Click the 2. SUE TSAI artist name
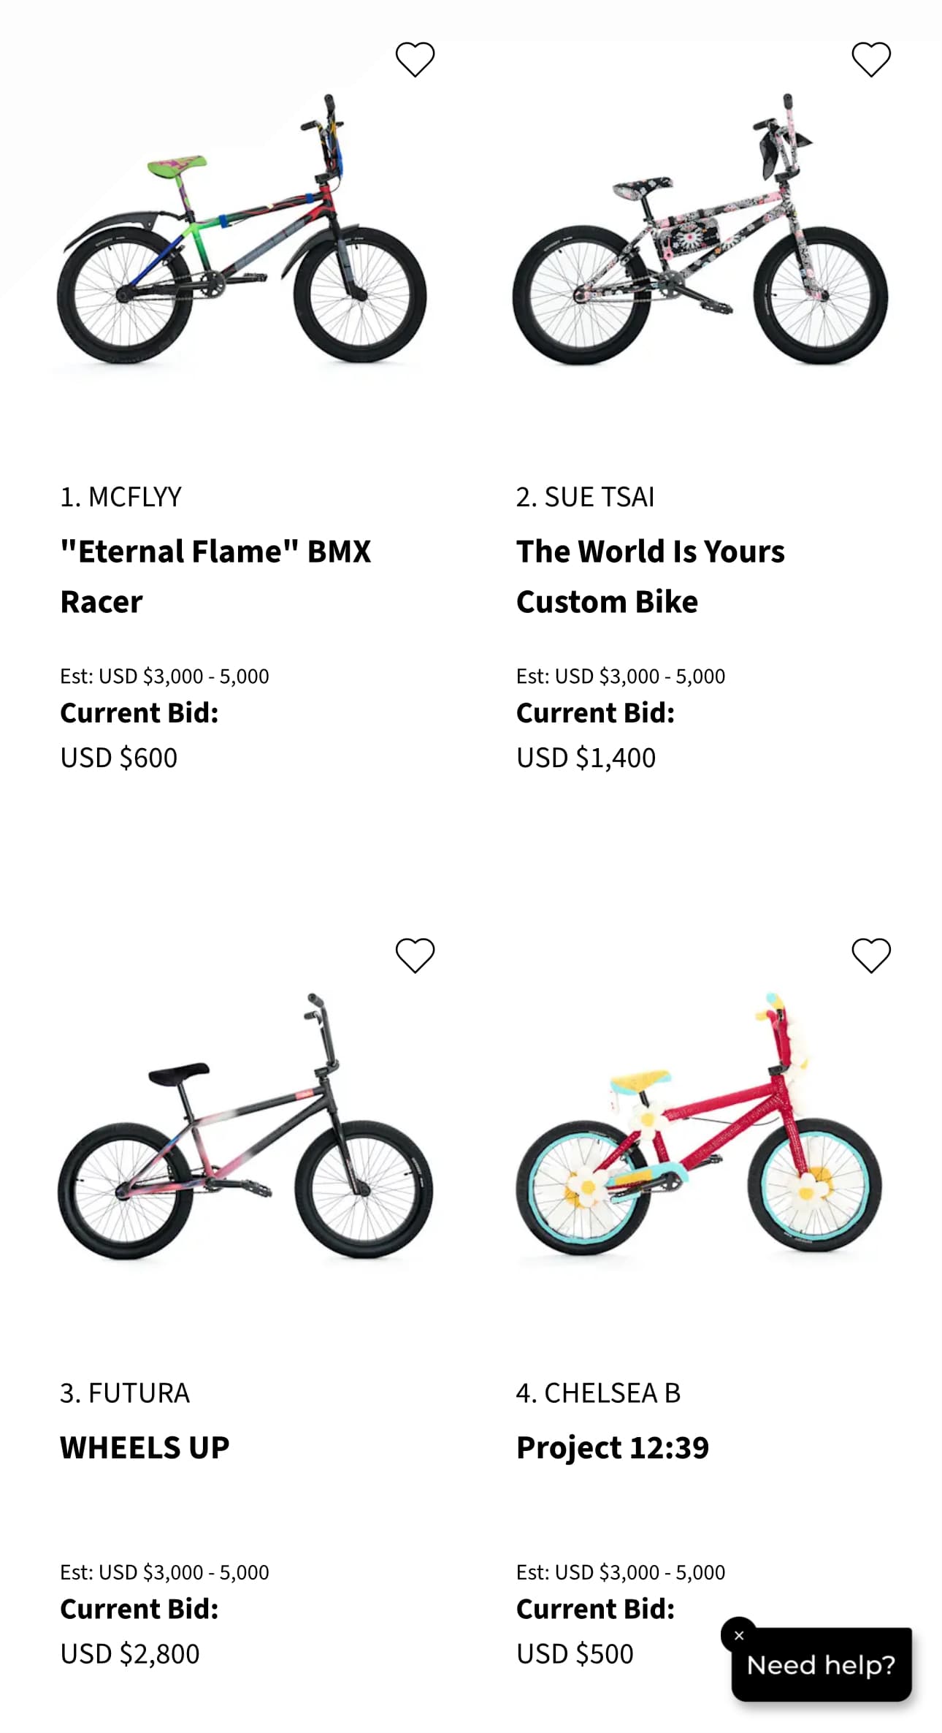The width and height of the screenshot is (942, 1733). (x=585, y=497)
